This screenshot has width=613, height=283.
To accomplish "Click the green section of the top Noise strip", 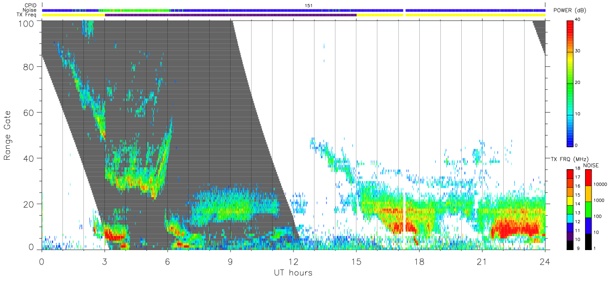I will pyautogui.click(x=135, y=10).
